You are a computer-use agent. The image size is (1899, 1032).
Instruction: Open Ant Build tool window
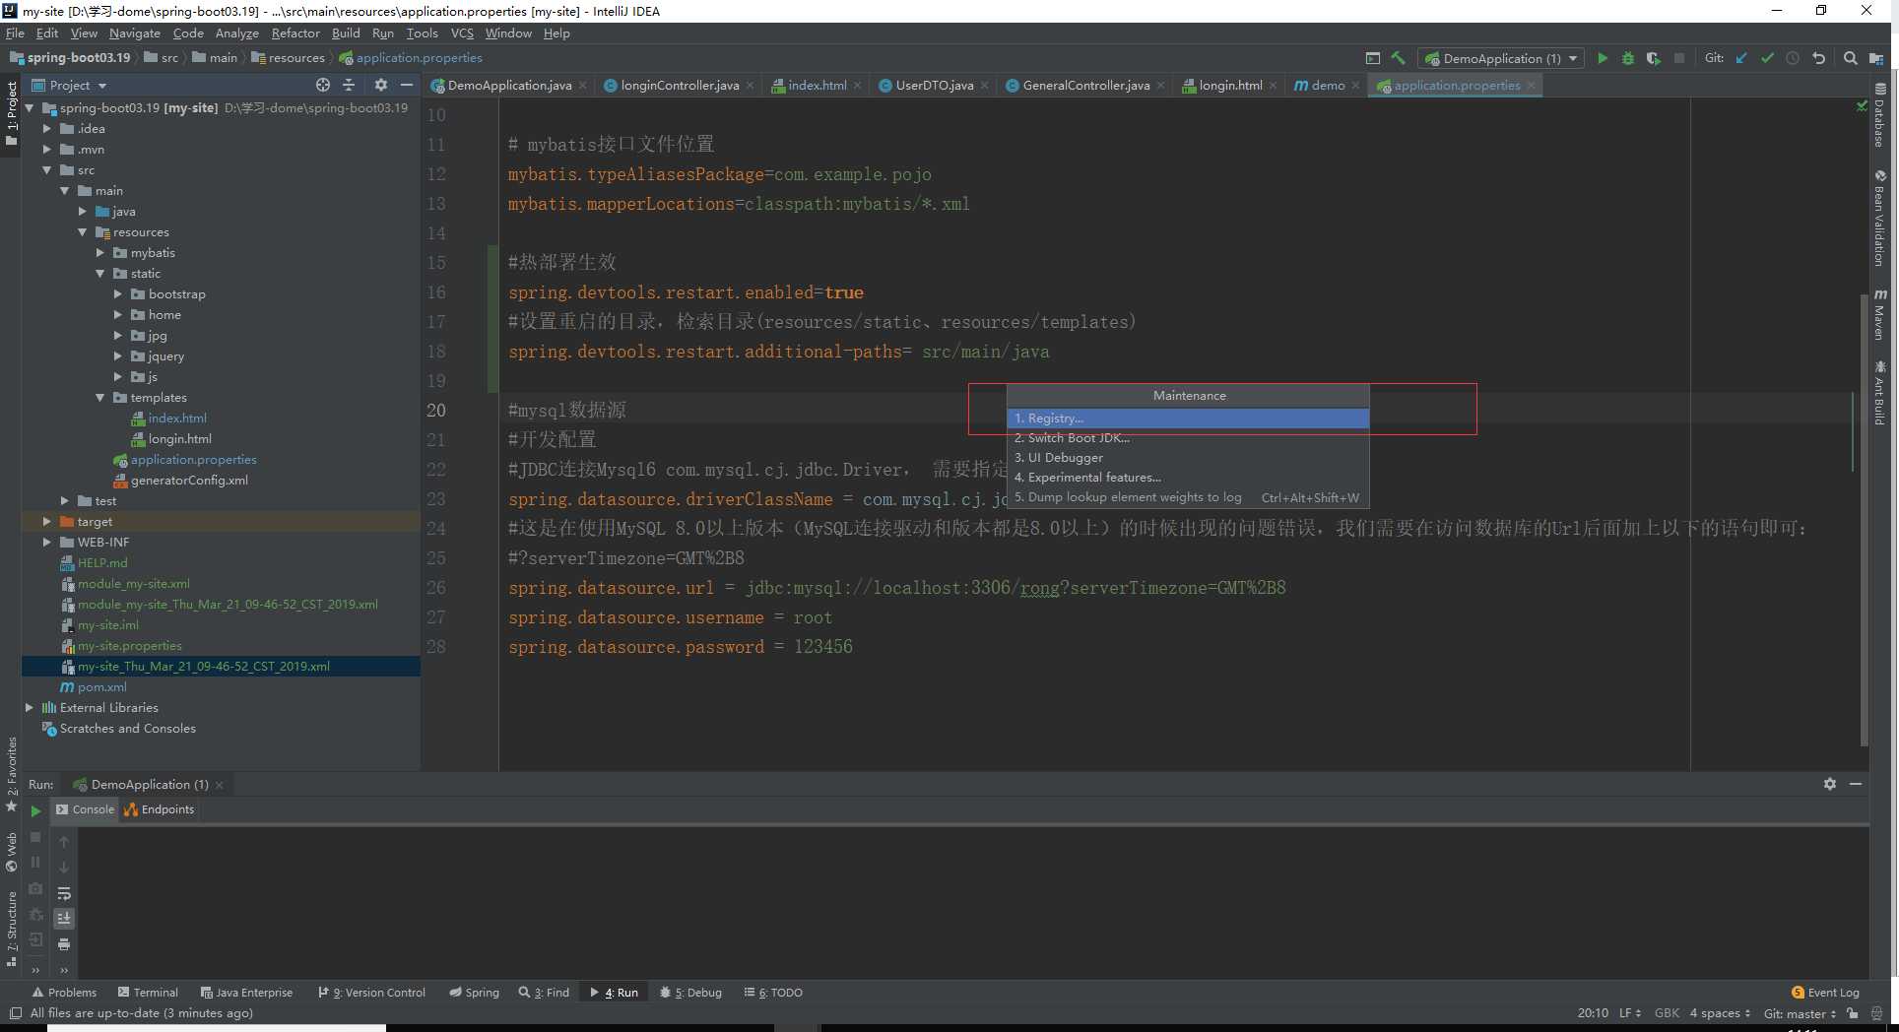click(1879, 393)
